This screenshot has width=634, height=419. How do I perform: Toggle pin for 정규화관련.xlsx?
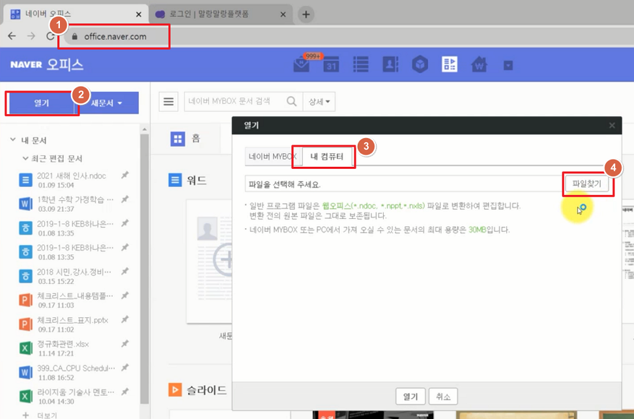pos(125,343)
